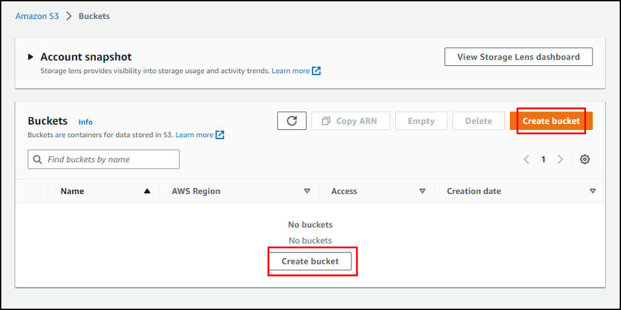Image resolution: width=621 pixels, height=310 pixels.
Task: Click external link icon beside Buckets description Learn more
Action: pyautogui.click(x=220, y=135)
